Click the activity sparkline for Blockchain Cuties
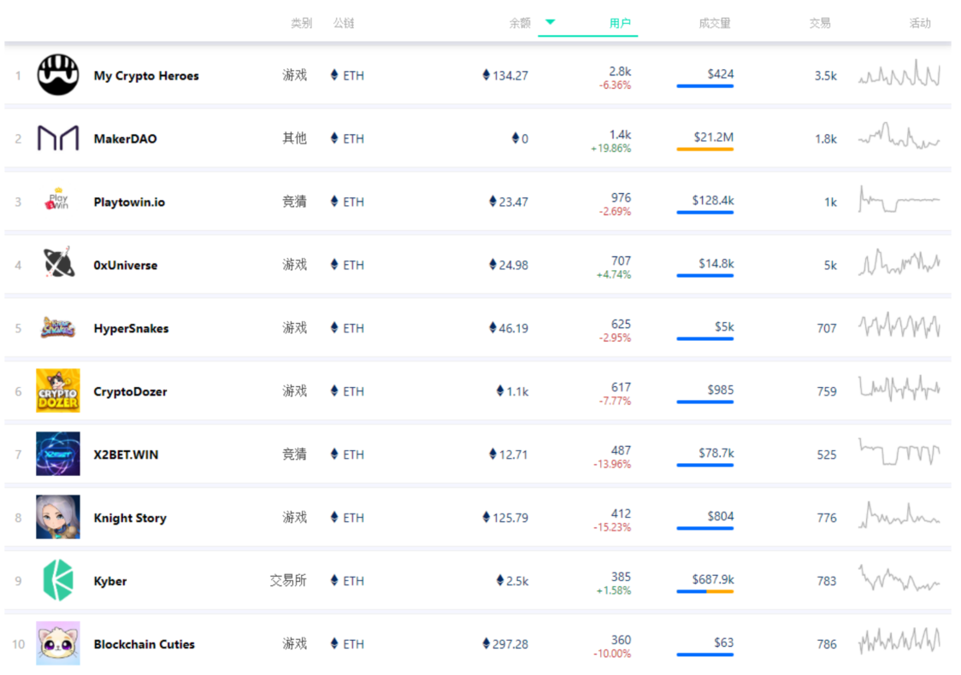This screenshot has width=961, height=675. pyautogui.click(x=899, y=640)
